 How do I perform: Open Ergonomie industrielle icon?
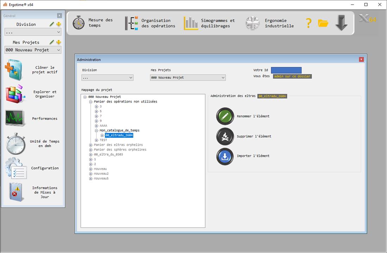253,23
